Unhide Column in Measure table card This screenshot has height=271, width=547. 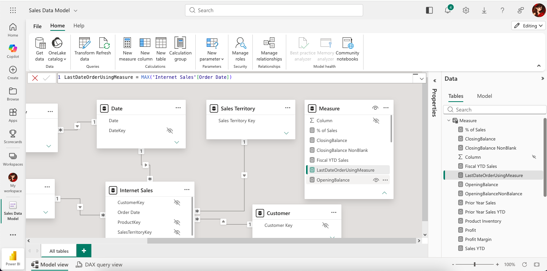[x=376, y=121]
